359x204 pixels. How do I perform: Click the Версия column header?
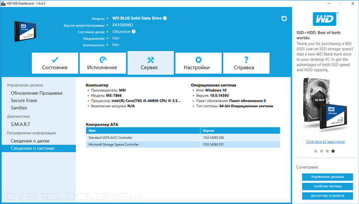(x=240, y=130)
